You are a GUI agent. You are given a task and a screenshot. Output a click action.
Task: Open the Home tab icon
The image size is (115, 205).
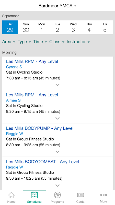tap(11, 195)
